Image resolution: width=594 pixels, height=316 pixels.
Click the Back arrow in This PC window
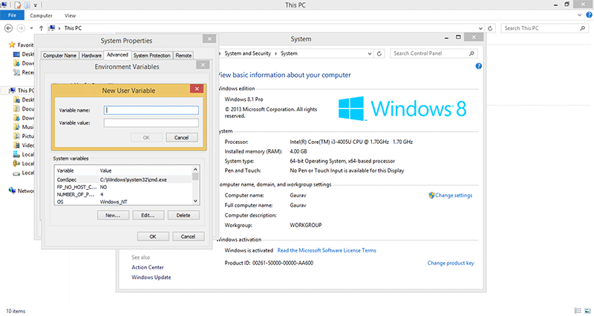[8, 28]
